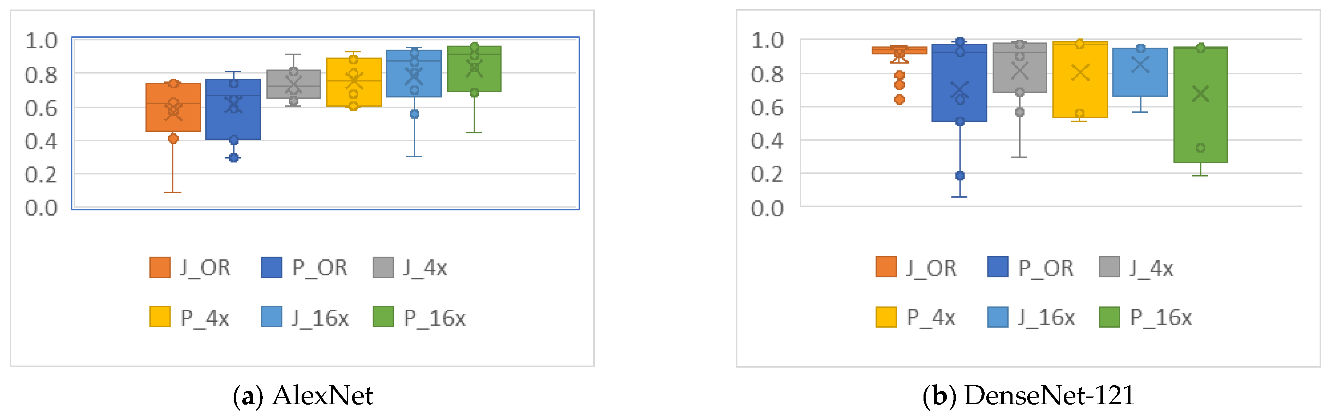Click the 1.0 y-axis label in AlexNet chart
The height and width of the screenshot is (418, 1330).
pos(41,41)
